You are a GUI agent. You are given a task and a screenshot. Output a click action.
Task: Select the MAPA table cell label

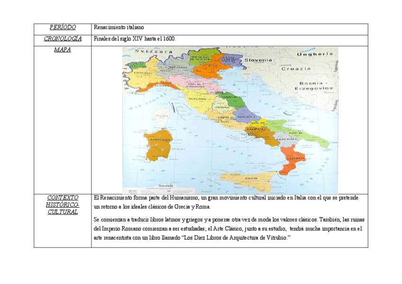point(62,49)
